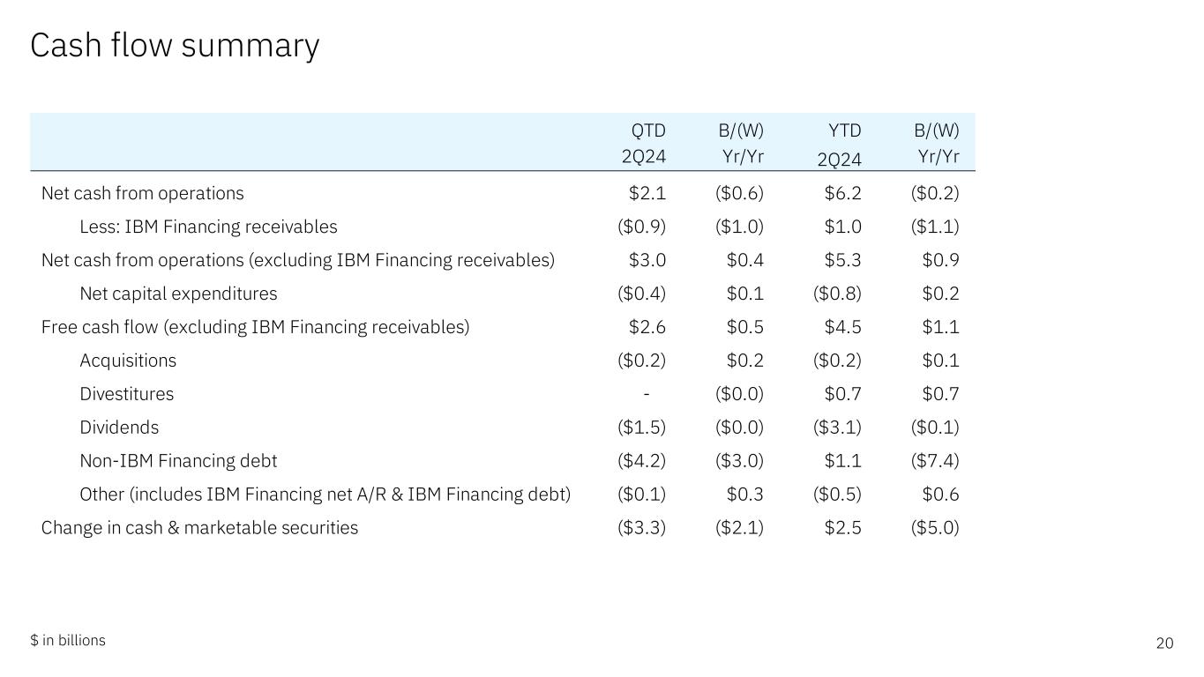Click the "Cash flow summary" slide title

coord(175,46)
